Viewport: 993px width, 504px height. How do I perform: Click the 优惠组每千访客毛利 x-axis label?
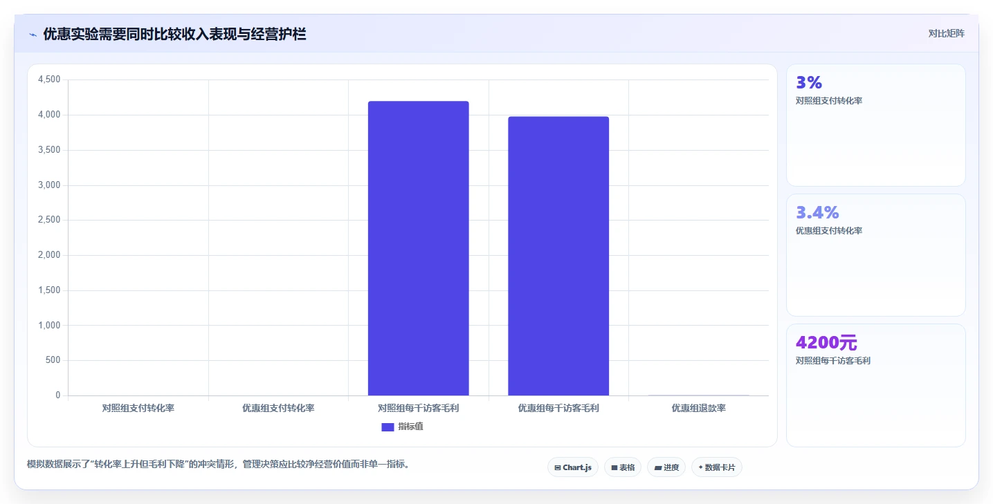point(558,408)
